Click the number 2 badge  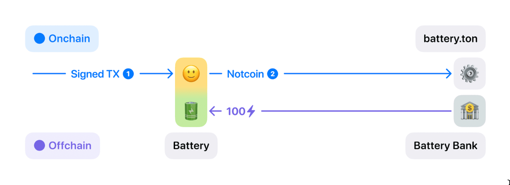tap(273, 74)
